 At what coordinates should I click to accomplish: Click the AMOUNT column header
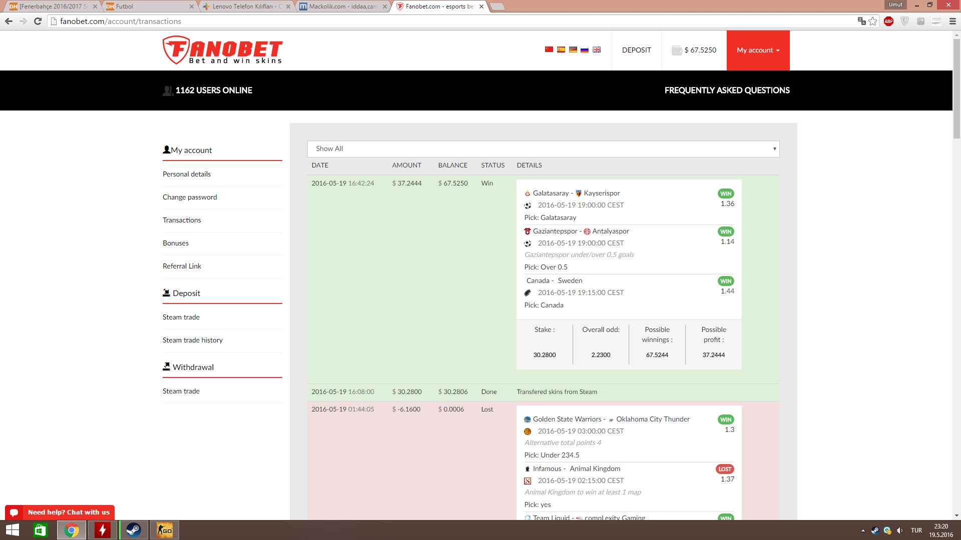pyautogui.click(x=406, y=165)
